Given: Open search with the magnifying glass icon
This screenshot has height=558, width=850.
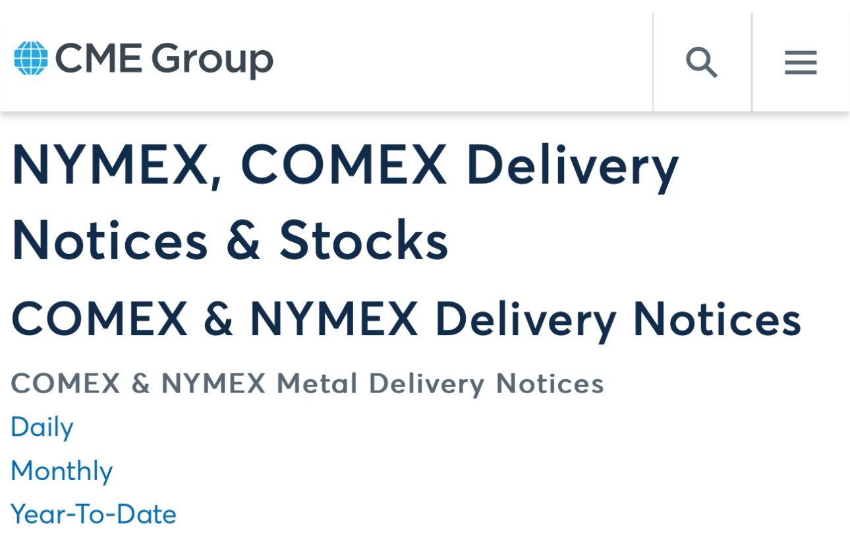Looking at the screenshot, I should pyautogui.click(x=701, y=63).
